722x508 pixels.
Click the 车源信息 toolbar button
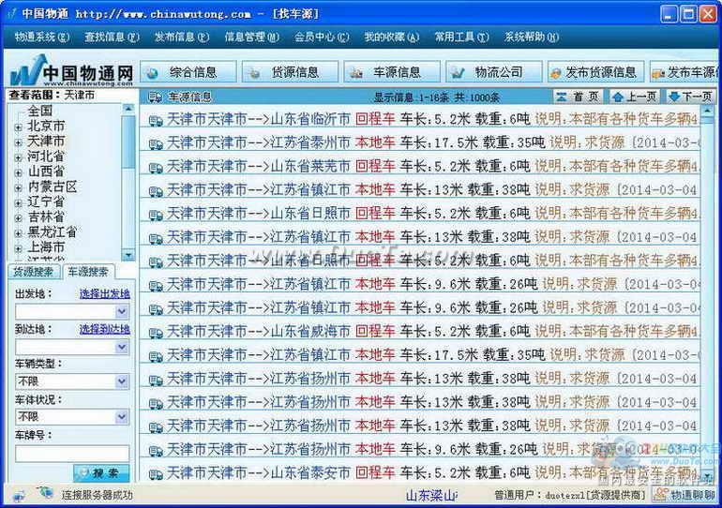392,72
